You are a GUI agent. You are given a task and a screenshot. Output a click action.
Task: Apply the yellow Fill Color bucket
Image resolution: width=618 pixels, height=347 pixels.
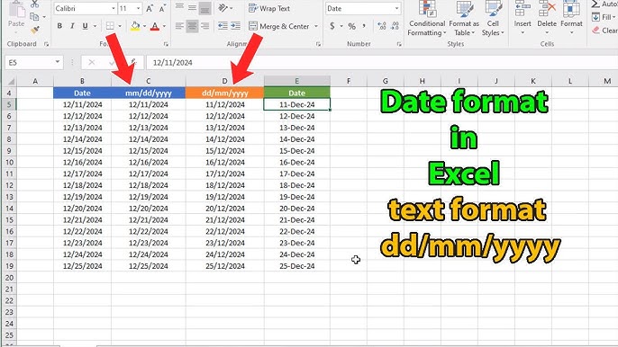pos(135,26)
